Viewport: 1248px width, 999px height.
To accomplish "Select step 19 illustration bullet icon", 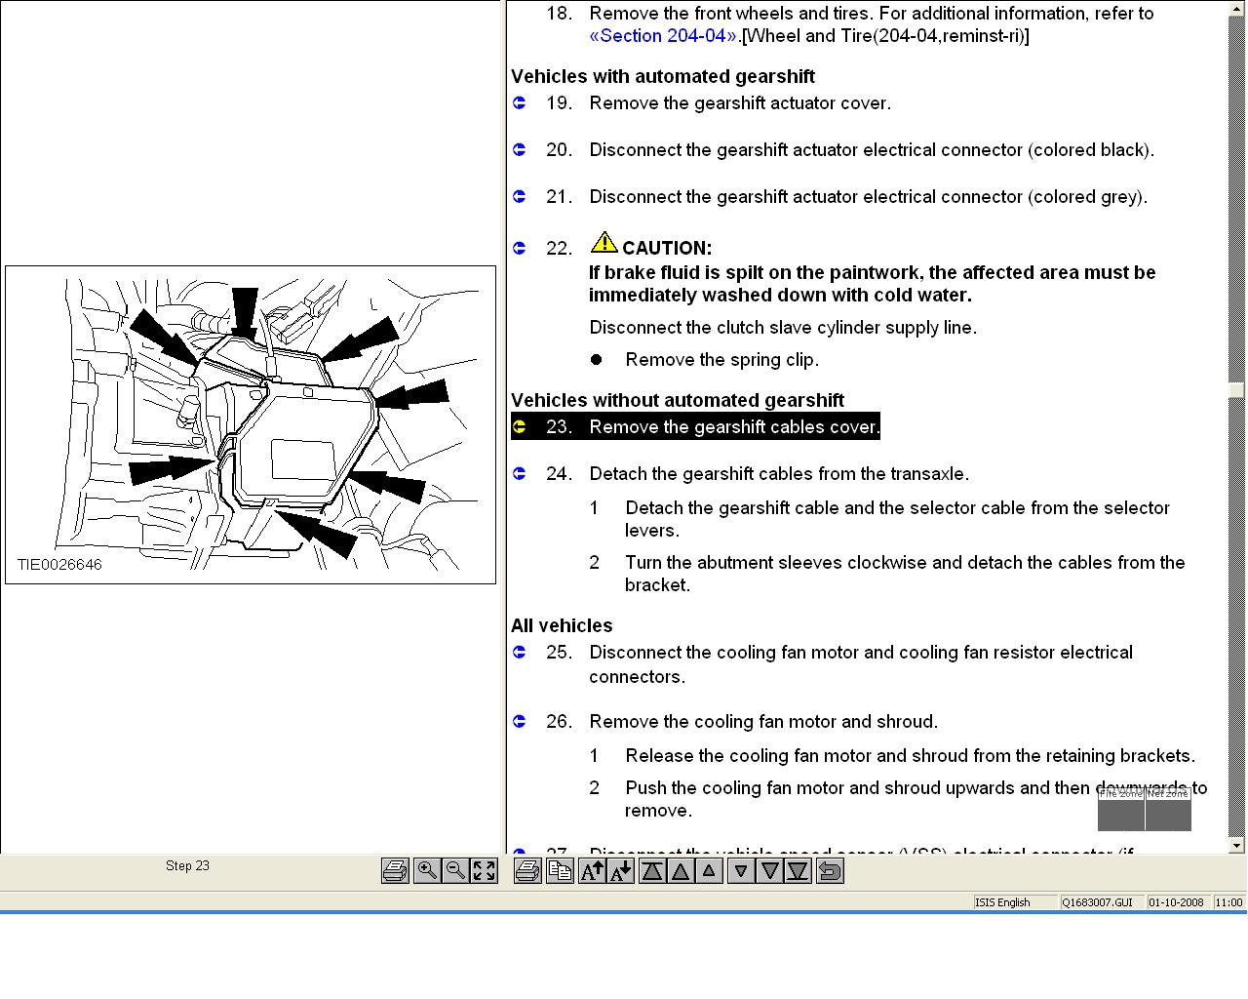I will pyautogui.click(x=520, y=102).
